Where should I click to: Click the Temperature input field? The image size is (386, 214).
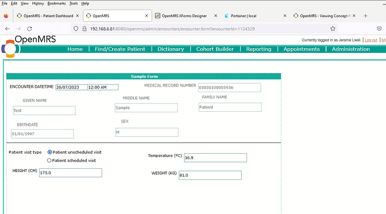click(215, 158)
